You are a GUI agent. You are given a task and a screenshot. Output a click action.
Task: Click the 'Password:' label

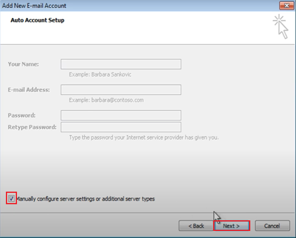pos(22,115)
